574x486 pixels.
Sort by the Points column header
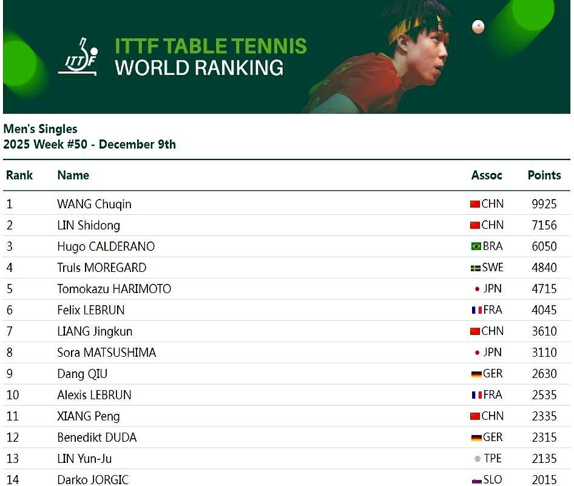pyautogui.click(x=544, y=175)
